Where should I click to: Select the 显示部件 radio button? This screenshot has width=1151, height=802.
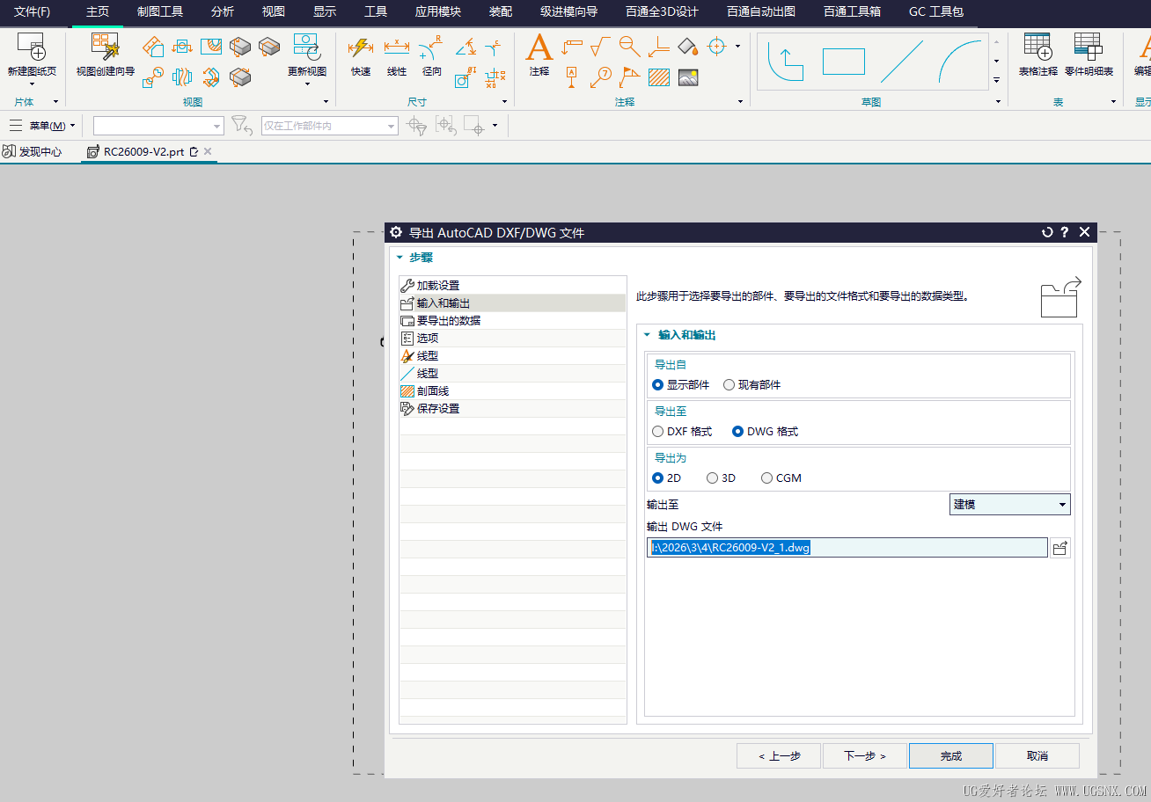657,384
